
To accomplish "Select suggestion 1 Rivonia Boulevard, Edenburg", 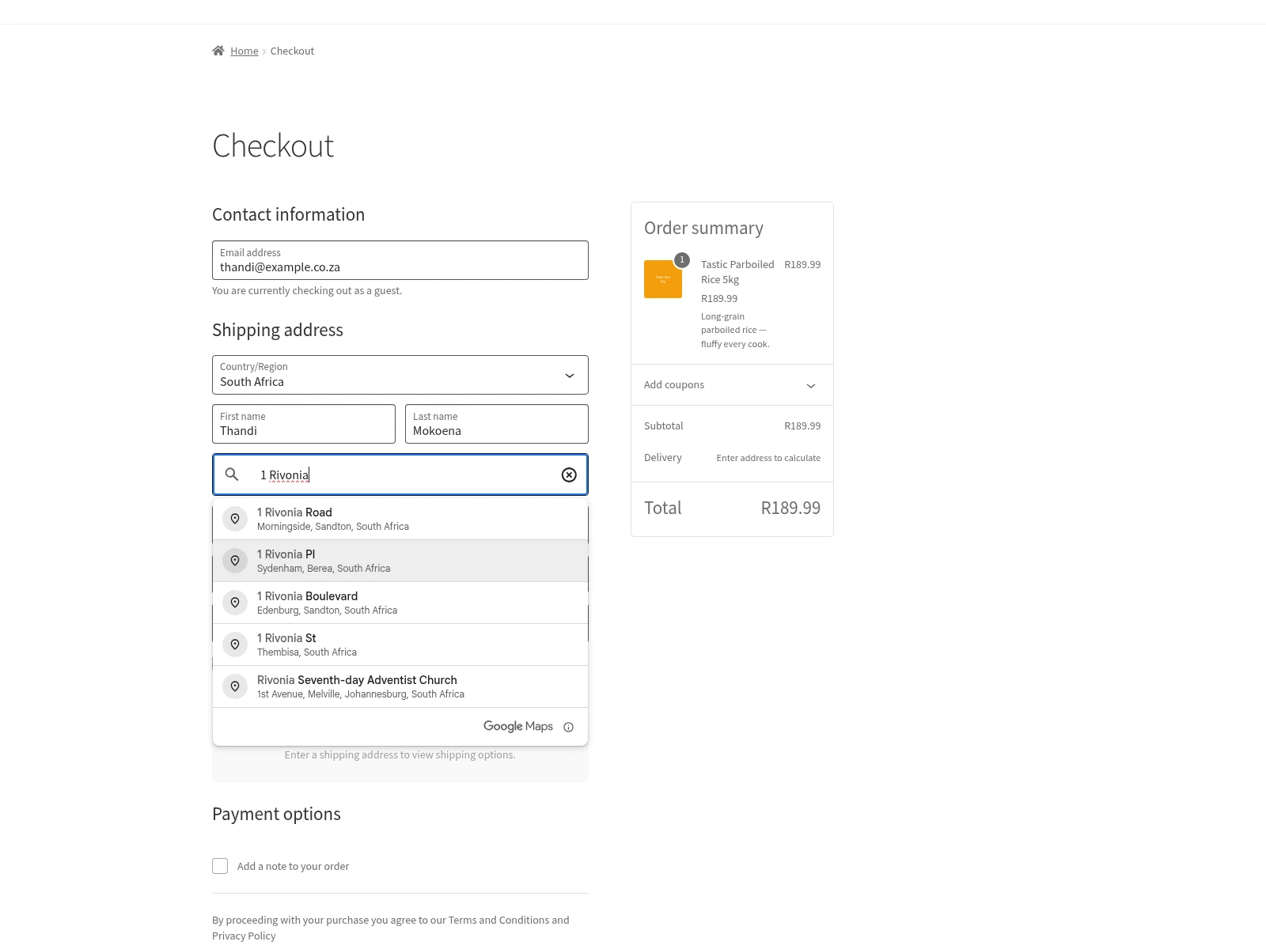I will pos(400,603).
